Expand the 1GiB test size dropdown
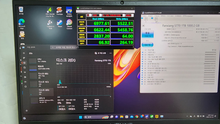This screenshot has height=124, width=220. [x=97, y=15]
